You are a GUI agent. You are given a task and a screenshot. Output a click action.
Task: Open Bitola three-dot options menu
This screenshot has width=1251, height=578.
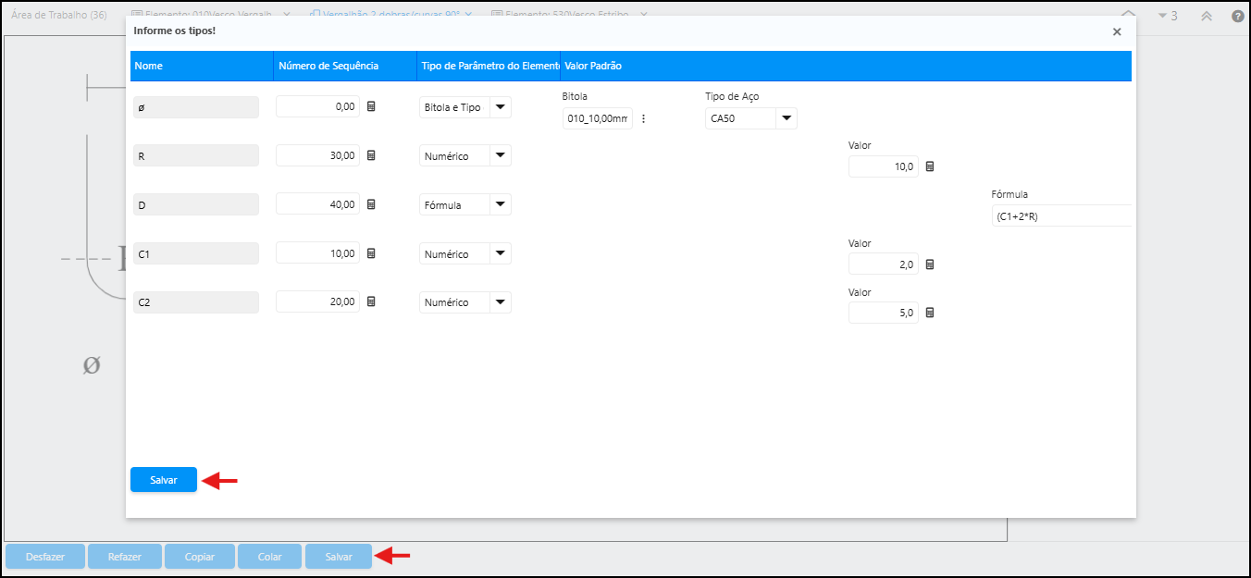coord(643,118)
